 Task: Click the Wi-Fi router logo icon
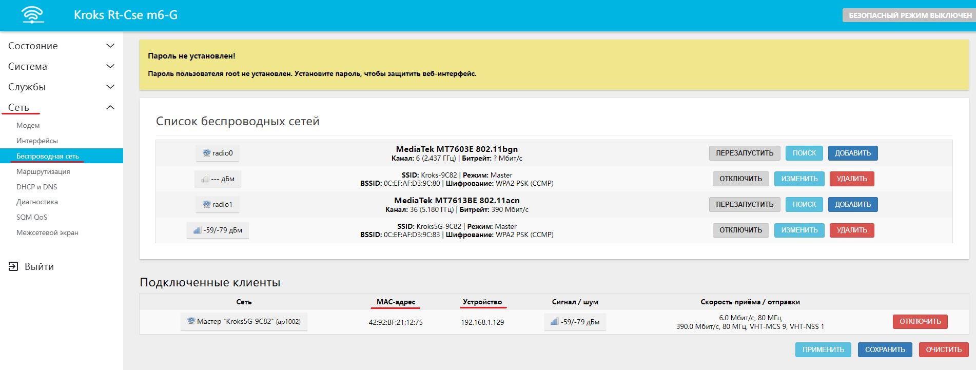click(33, 15)
